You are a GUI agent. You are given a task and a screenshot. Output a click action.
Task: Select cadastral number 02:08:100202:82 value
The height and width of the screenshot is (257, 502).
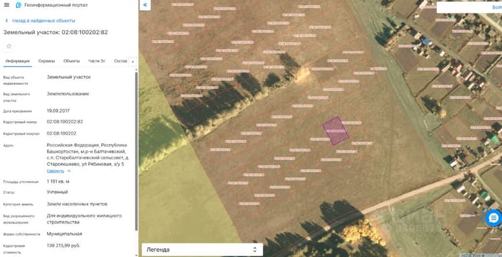pyautogui.click(x=65, y=122)
